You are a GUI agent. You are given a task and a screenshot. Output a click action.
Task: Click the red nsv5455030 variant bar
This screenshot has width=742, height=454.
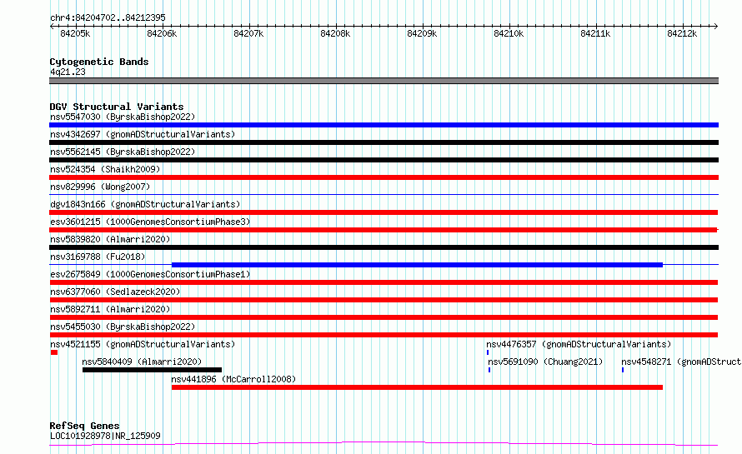(x=384, y=335)
